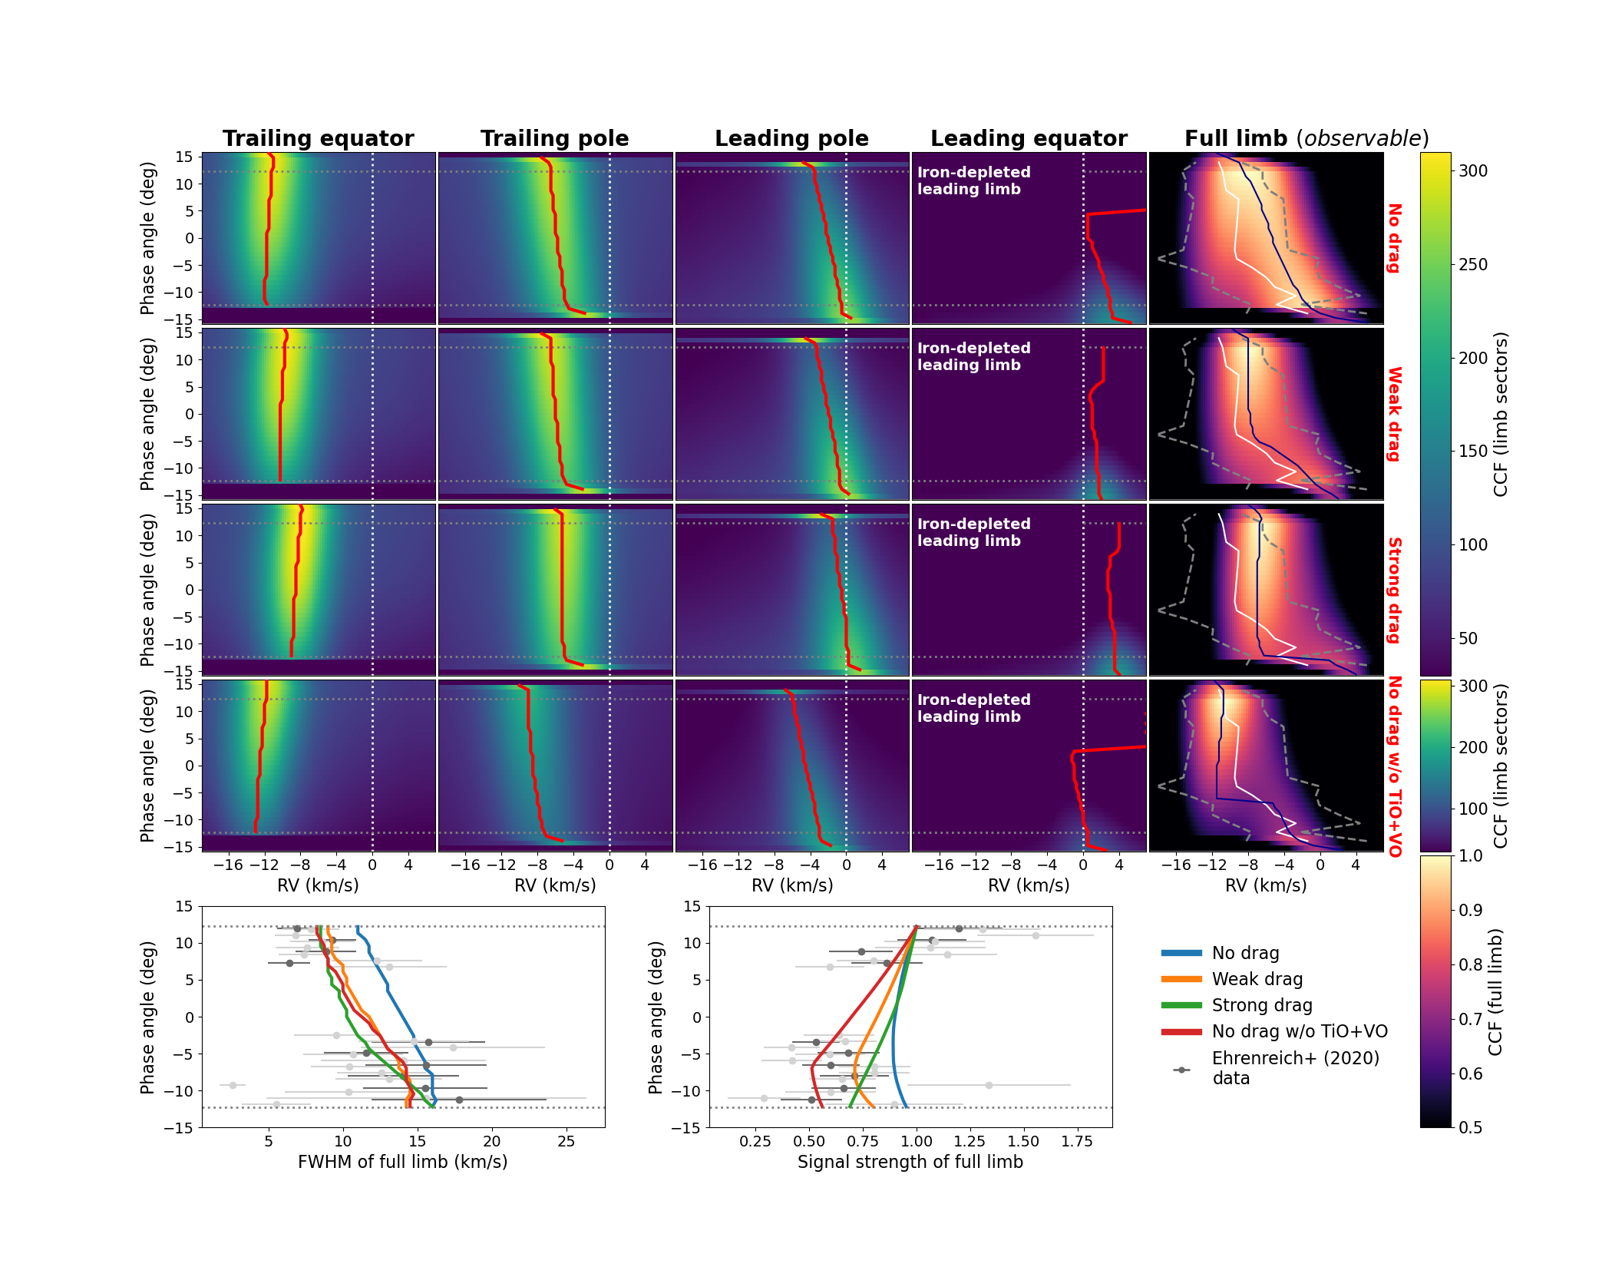Image resolution: width=1612 pixels, height=1267 pixels.
Task: Click the 'Ehrenreich+ (2020) data' legend marker
Action: tap(1181, 1070)
